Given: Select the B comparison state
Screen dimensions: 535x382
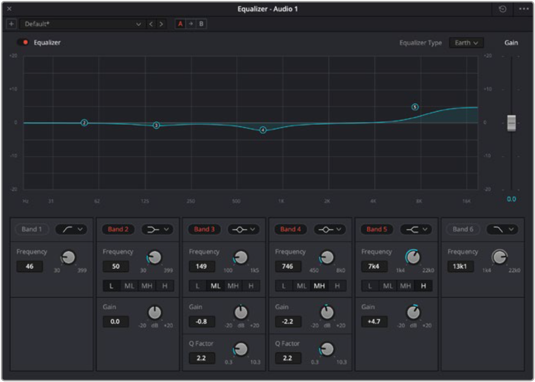Looking at the screenshot, I should click(x=201, y=24).
